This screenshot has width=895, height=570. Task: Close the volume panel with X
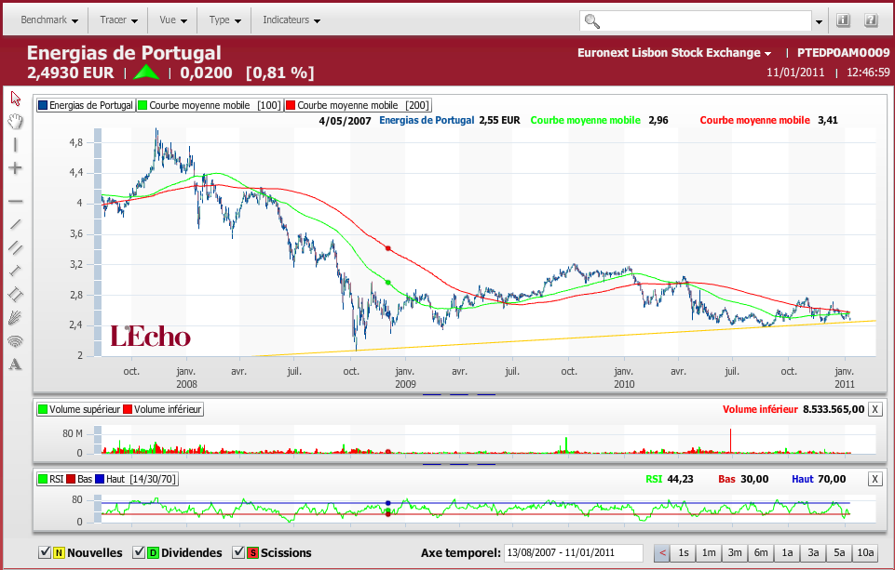875,409
